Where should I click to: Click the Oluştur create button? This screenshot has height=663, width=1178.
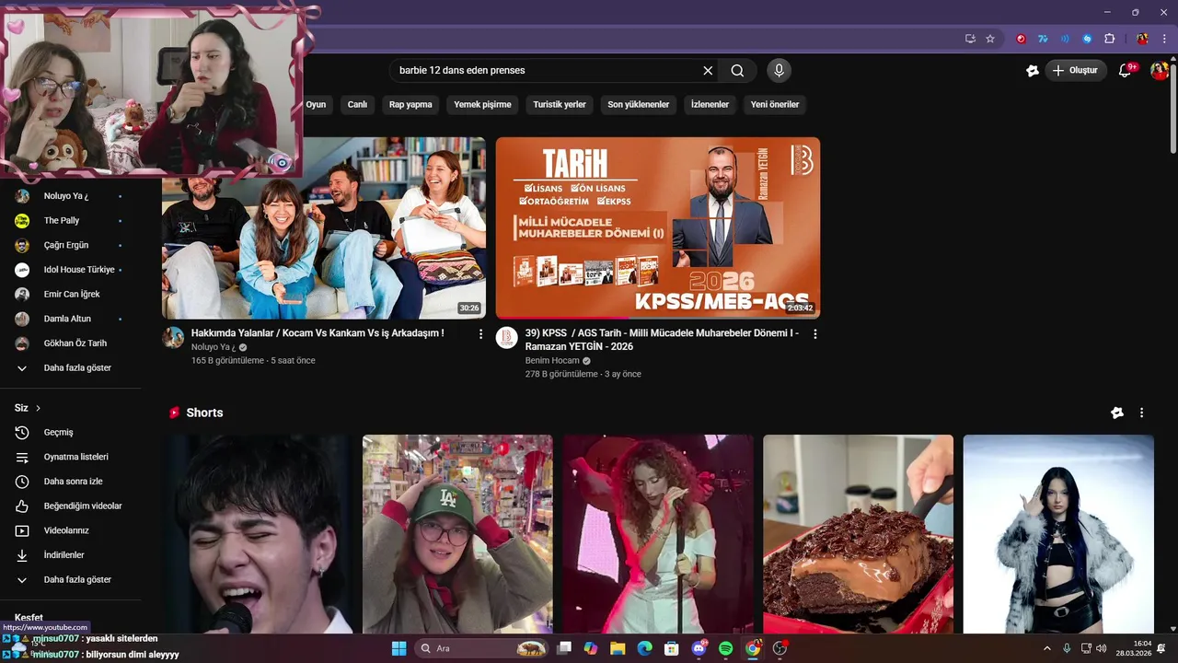1076,71
